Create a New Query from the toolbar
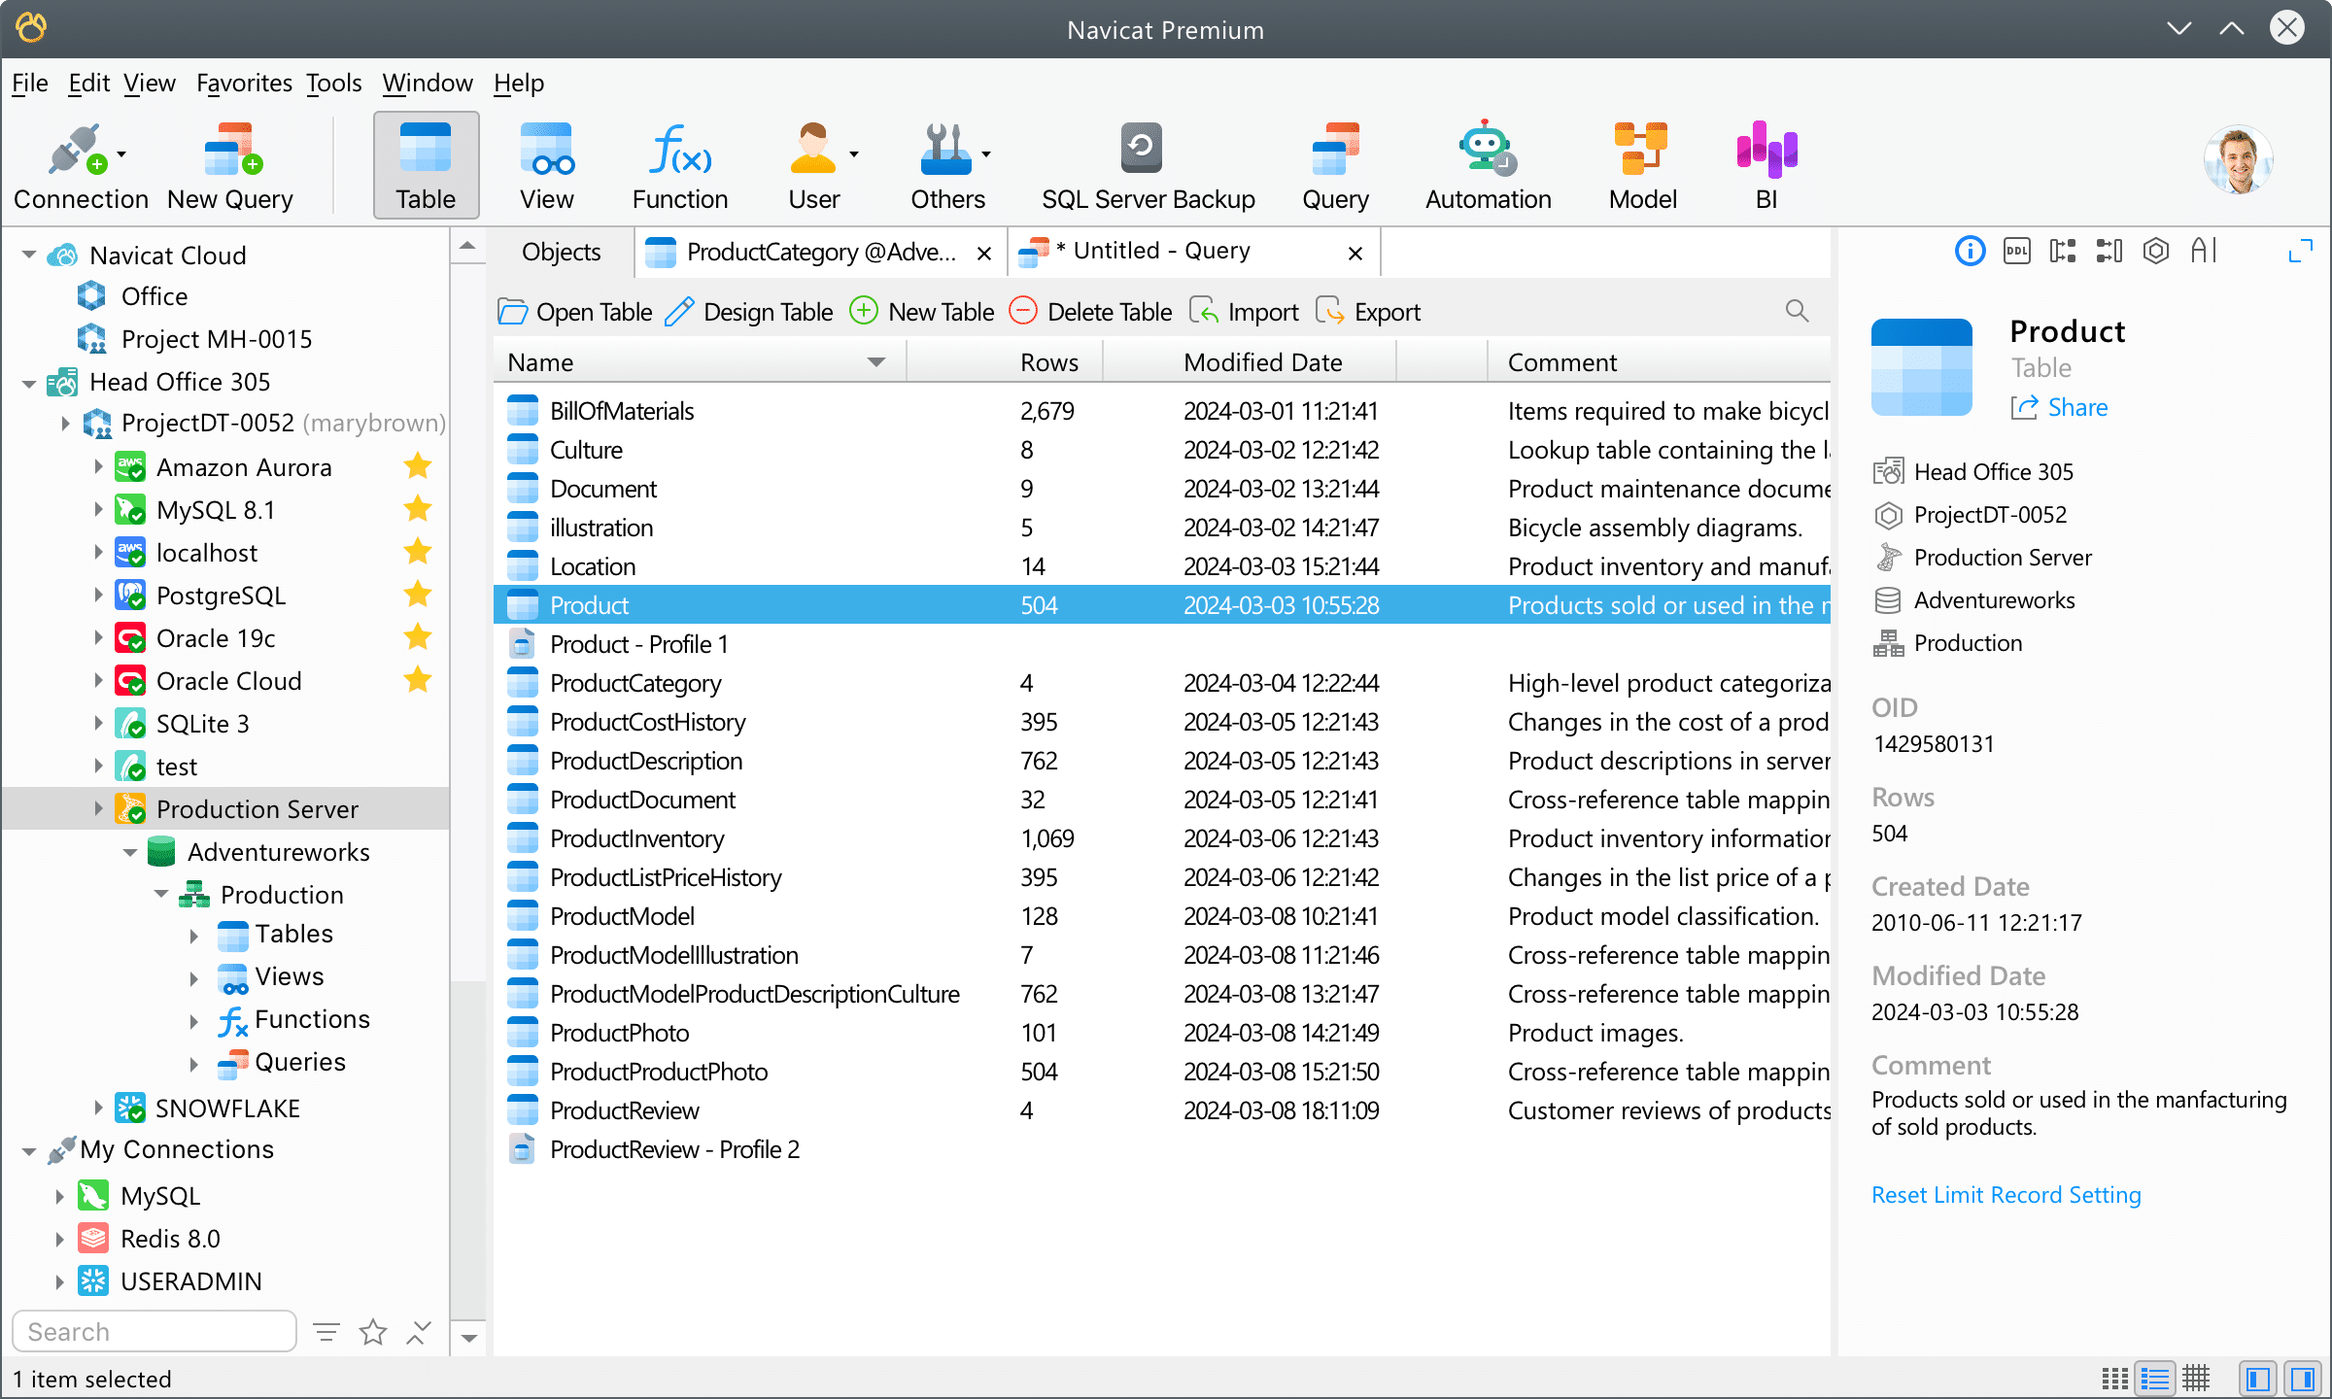The image size is (2332, 1399). coord(230,163)
